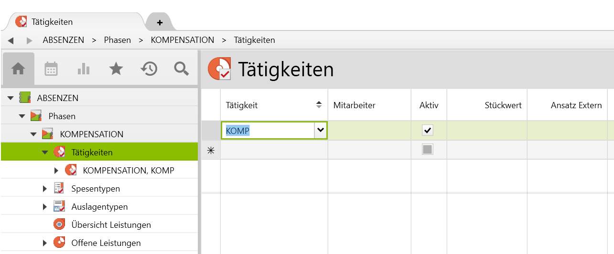The height and width of the screenshot is (254, 614).
Task: Open the calendar view icon
Action: tap(51, 69)
